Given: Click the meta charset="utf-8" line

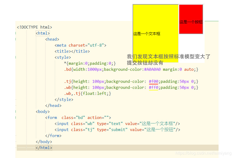Looking at the screenshot, I should [x=80, y=45].
